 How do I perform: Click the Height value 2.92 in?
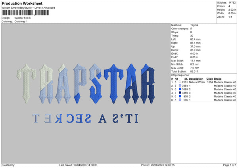(x=232, y=10)
